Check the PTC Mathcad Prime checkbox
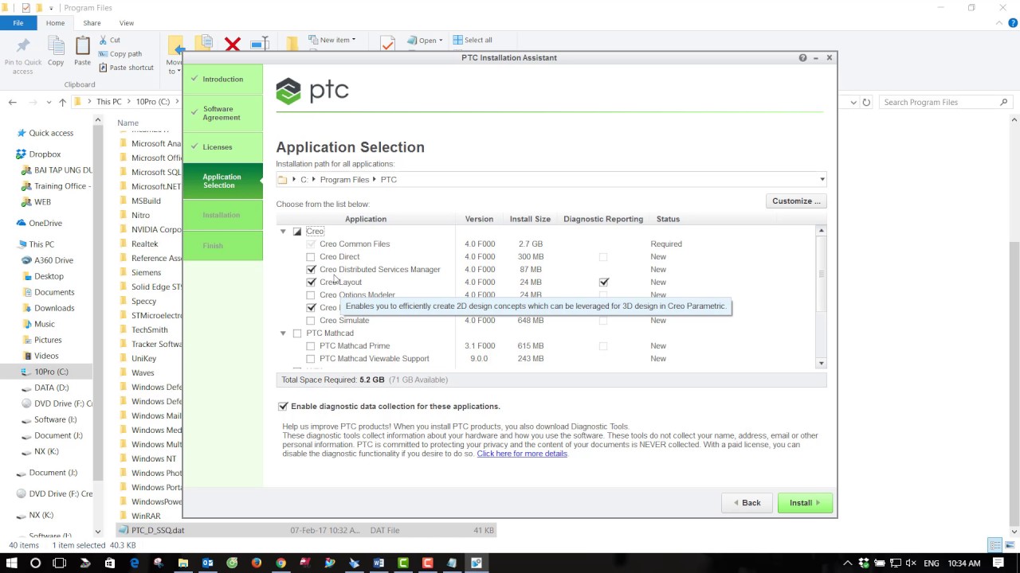1020x573 pixels. (311, 346)
